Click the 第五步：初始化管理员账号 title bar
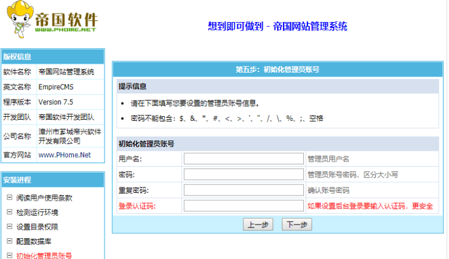 278,70
